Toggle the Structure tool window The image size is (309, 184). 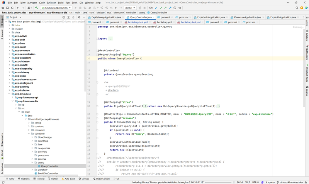coord(2,167)
